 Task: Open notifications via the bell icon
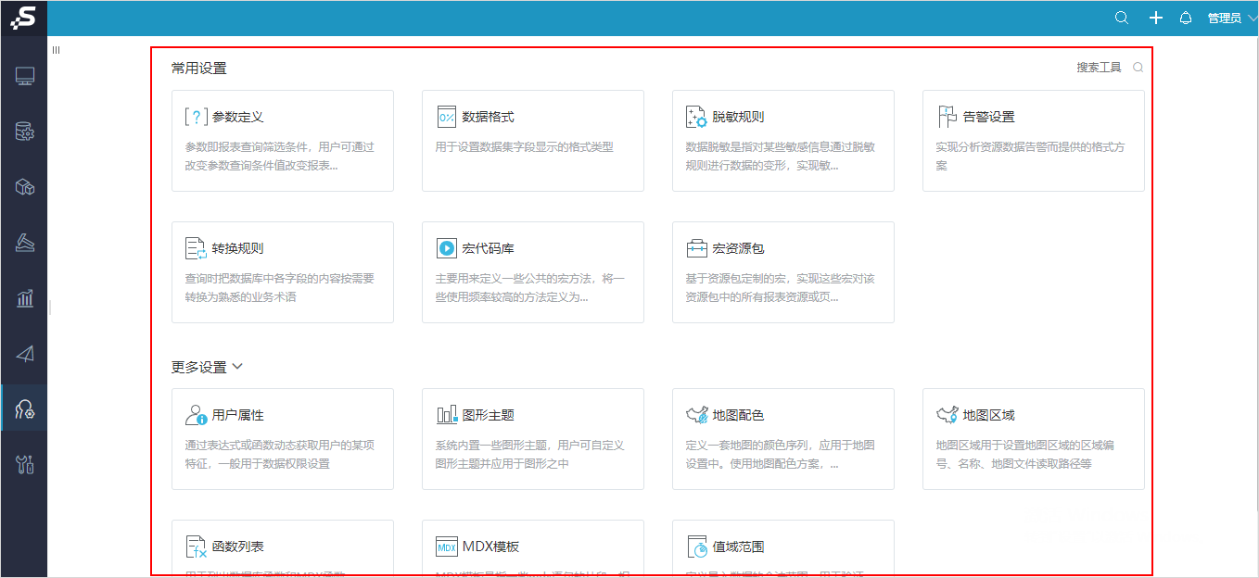(x=1186, y=18)
